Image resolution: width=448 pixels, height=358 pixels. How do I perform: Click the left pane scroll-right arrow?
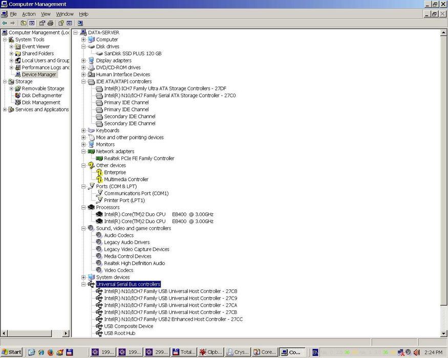point(66,333)
